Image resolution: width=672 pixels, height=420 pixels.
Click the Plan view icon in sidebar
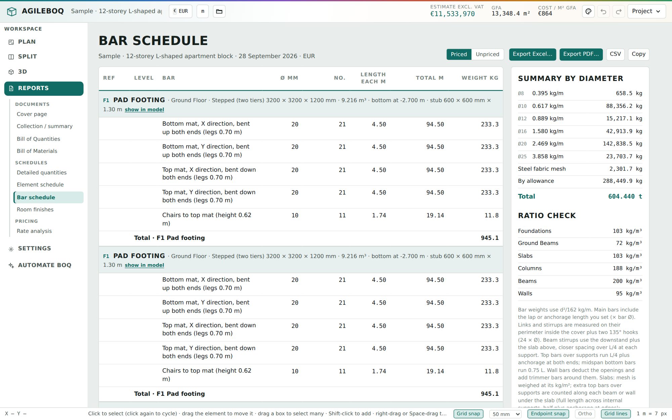point(11,42)
